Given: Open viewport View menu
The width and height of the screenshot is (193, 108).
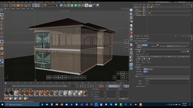Looking at the screenshot, I should [8, 9].
